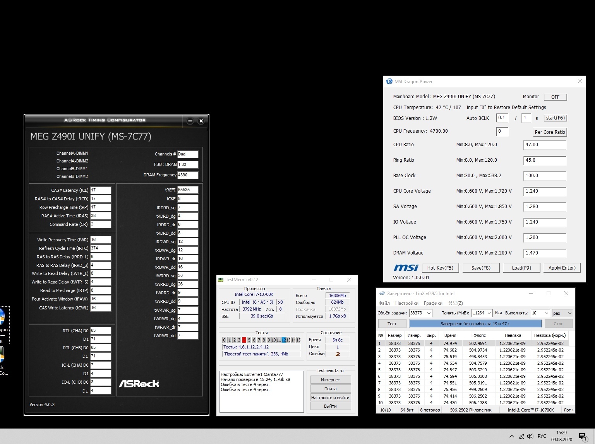Click the ГФлопс column header in LinX
Screen dimensions: 595x444
(478, 335)
